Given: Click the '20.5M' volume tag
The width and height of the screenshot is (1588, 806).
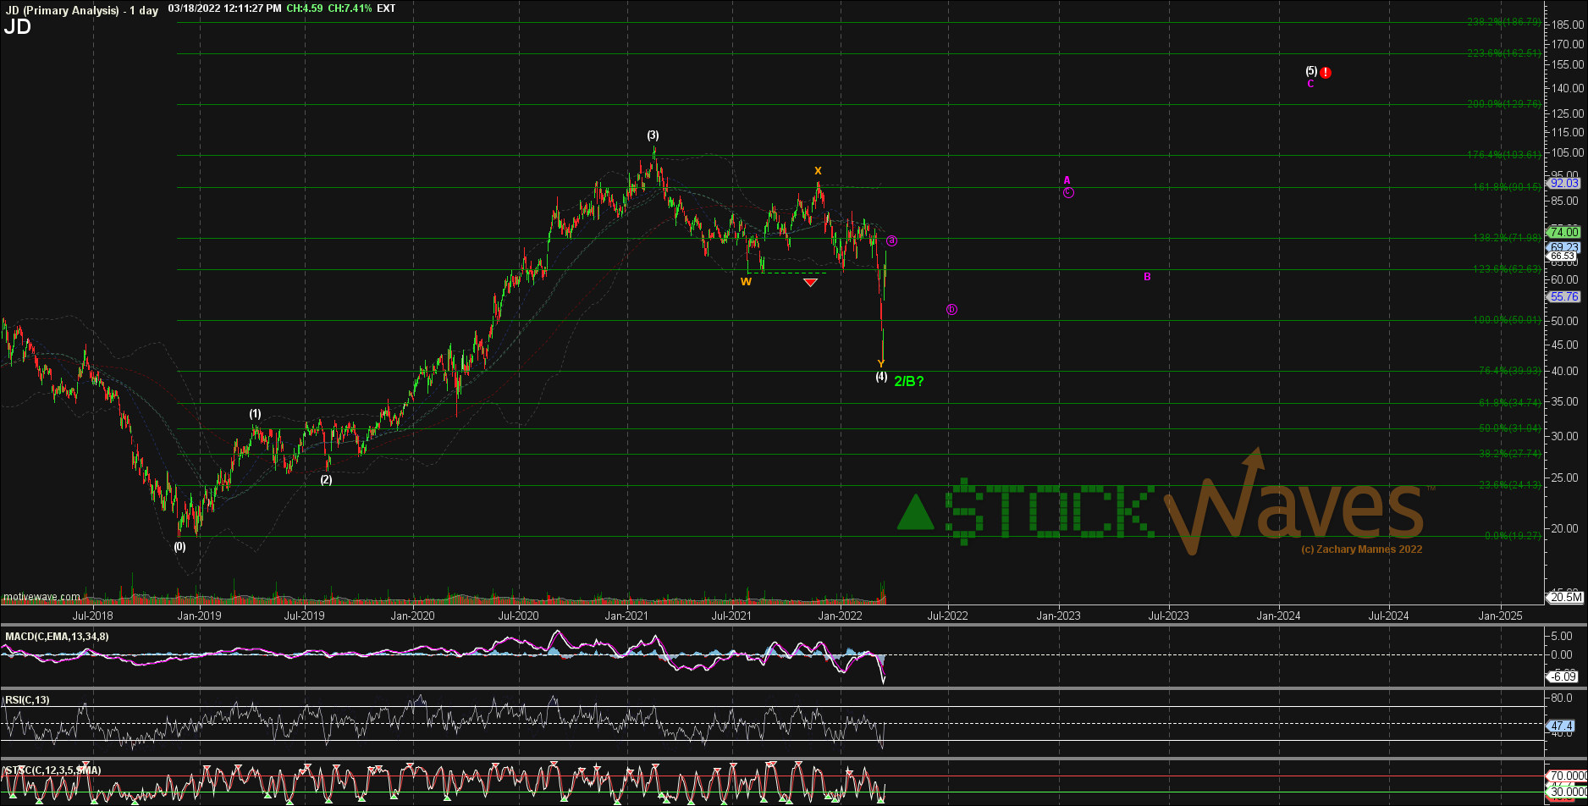Looking at the screenshot, I should (x=1566, y=597).
